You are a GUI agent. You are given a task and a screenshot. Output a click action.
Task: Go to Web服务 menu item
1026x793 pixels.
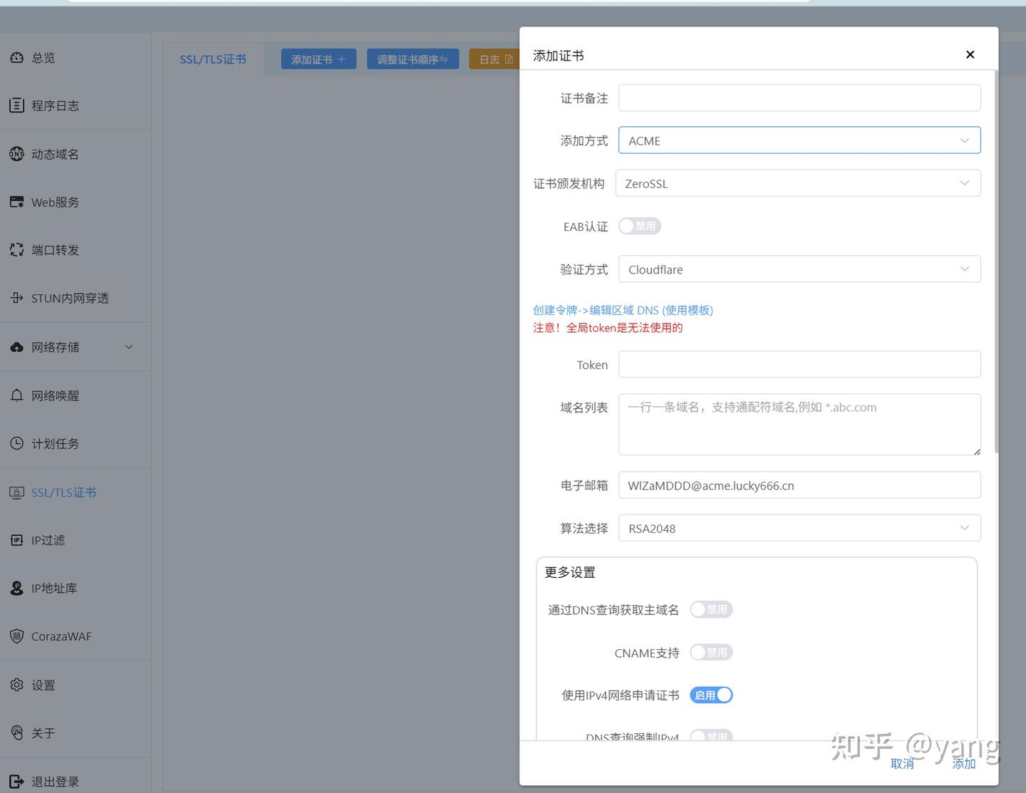click(76, 202)
